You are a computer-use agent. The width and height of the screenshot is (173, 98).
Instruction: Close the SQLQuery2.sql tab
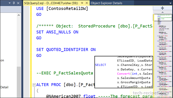87,3
